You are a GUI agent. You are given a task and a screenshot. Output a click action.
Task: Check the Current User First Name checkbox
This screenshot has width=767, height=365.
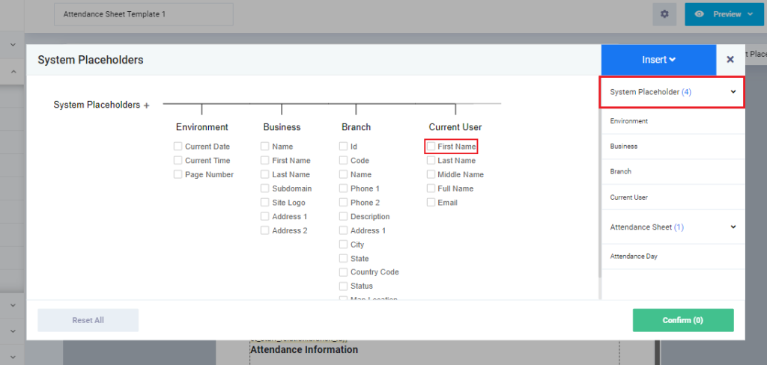pos(431,146)
